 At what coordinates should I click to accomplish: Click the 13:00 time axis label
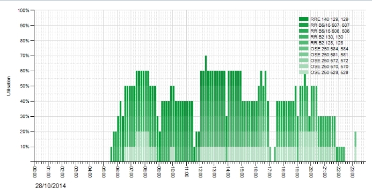click(214, 171)
